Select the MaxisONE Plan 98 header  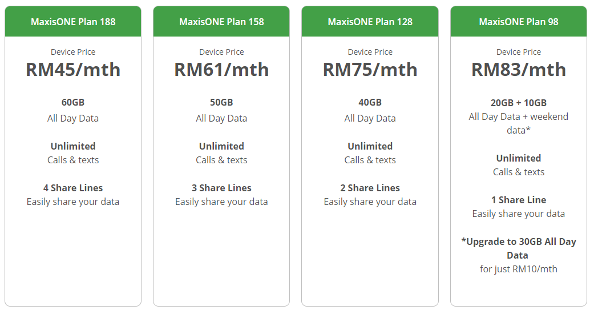[519, 22]
